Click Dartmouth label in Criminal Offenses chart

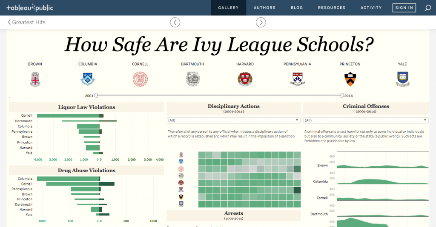tap(319, 214)
